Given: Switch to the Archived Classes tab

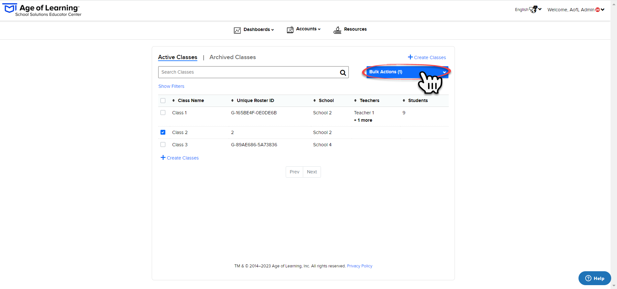Looking at the screenshot, I should (233, 57).
